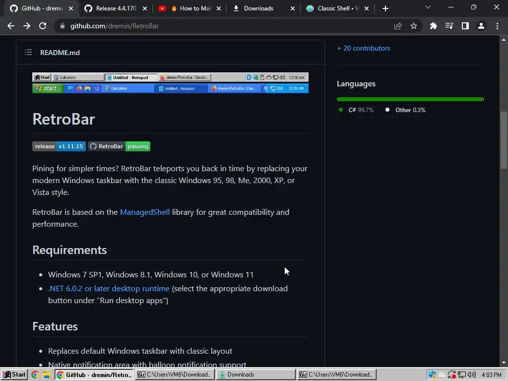Click the volume speaker tray icon
The image size is (508, 381).
click(x=472, y=375)
